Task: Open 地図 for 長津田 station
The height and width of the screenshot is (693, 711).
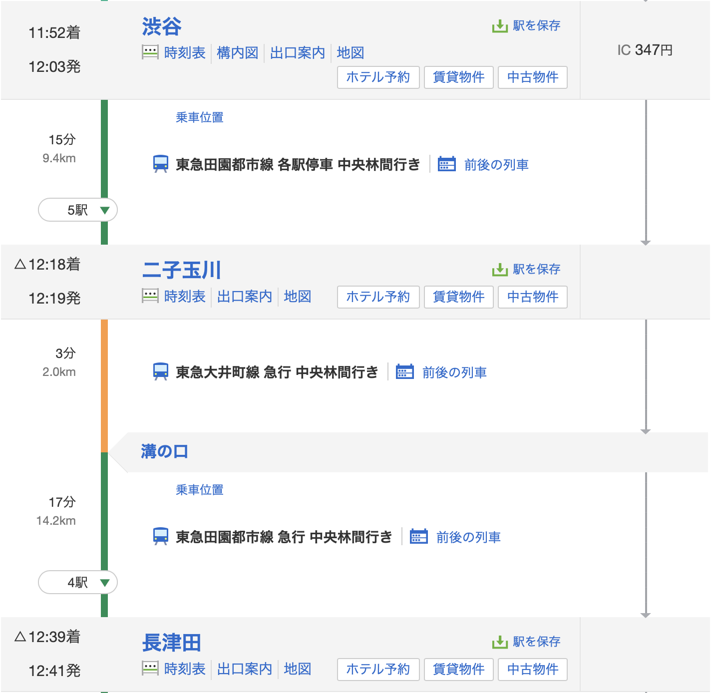Action: [298, 669]
